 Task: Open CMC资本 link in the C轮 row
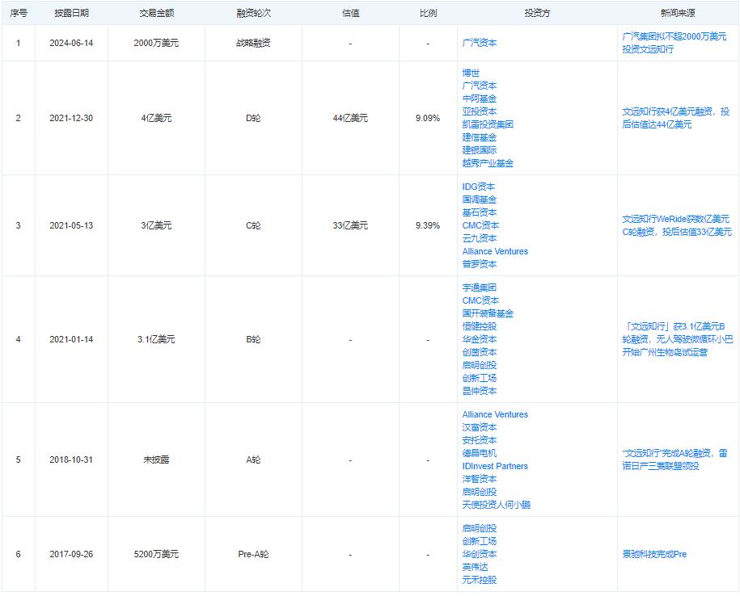[480, 225]
